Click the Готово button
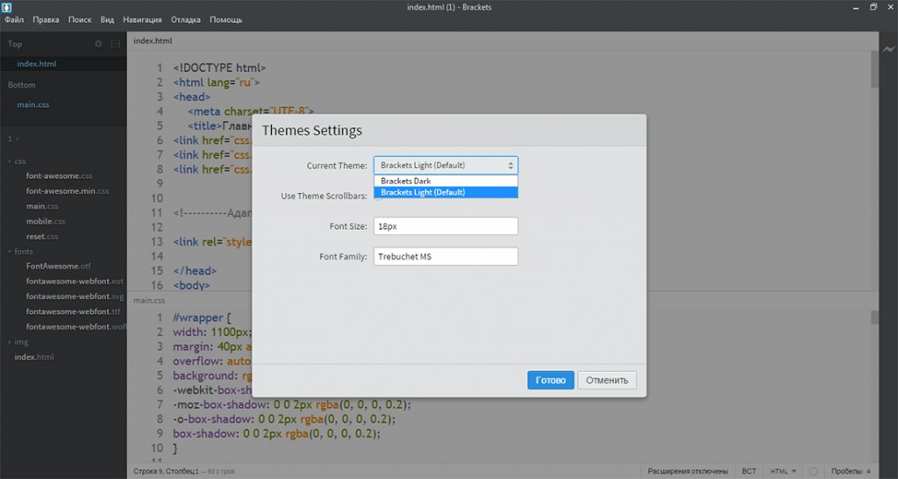 pos(551,380)
